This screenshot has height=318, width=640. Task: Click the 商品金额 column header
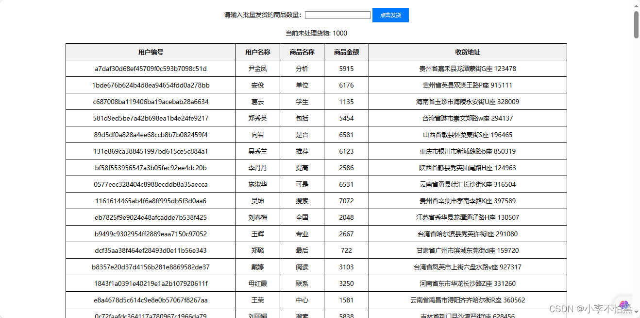coord(347,52)
